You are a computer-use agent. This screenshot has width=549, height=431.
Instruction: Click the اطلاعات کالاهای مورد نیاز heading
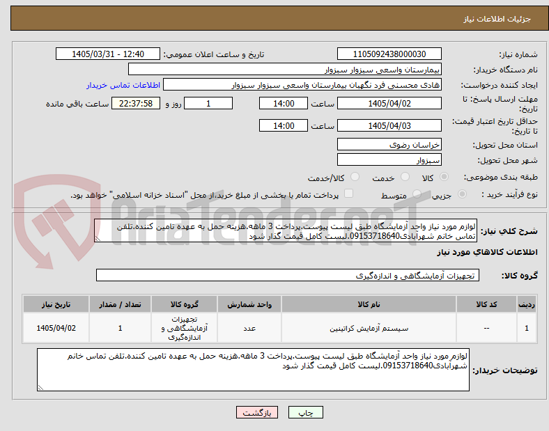pos(487,252)
